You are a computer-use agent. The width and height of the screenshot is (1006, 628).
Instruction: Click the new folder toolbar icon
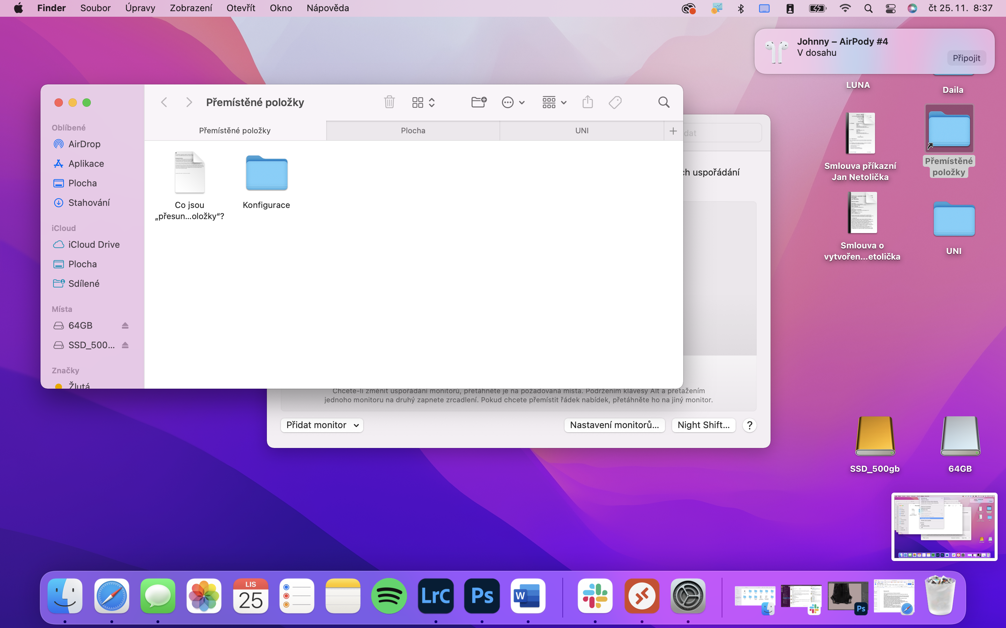(479, 102)
